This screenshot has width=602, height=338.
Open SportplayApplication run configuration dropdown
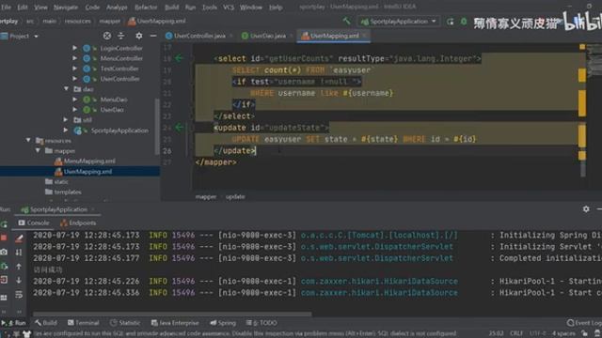point(399,22)
